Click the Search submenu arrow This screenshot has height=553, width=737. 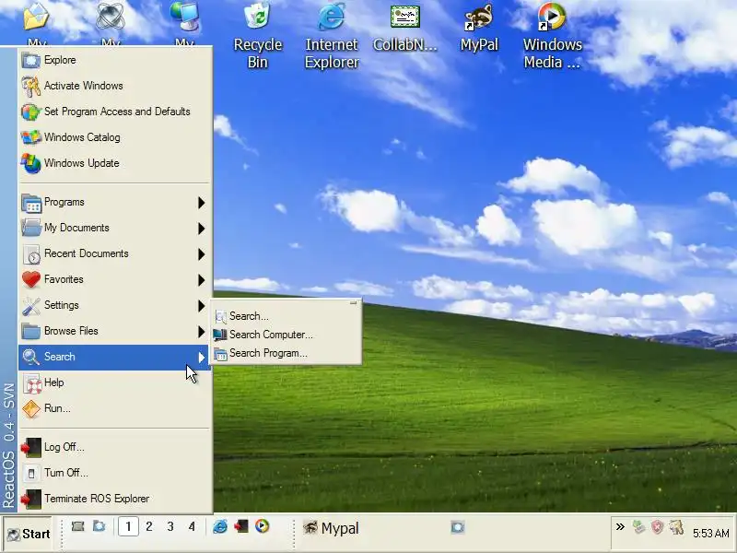[x=201, y=358]
